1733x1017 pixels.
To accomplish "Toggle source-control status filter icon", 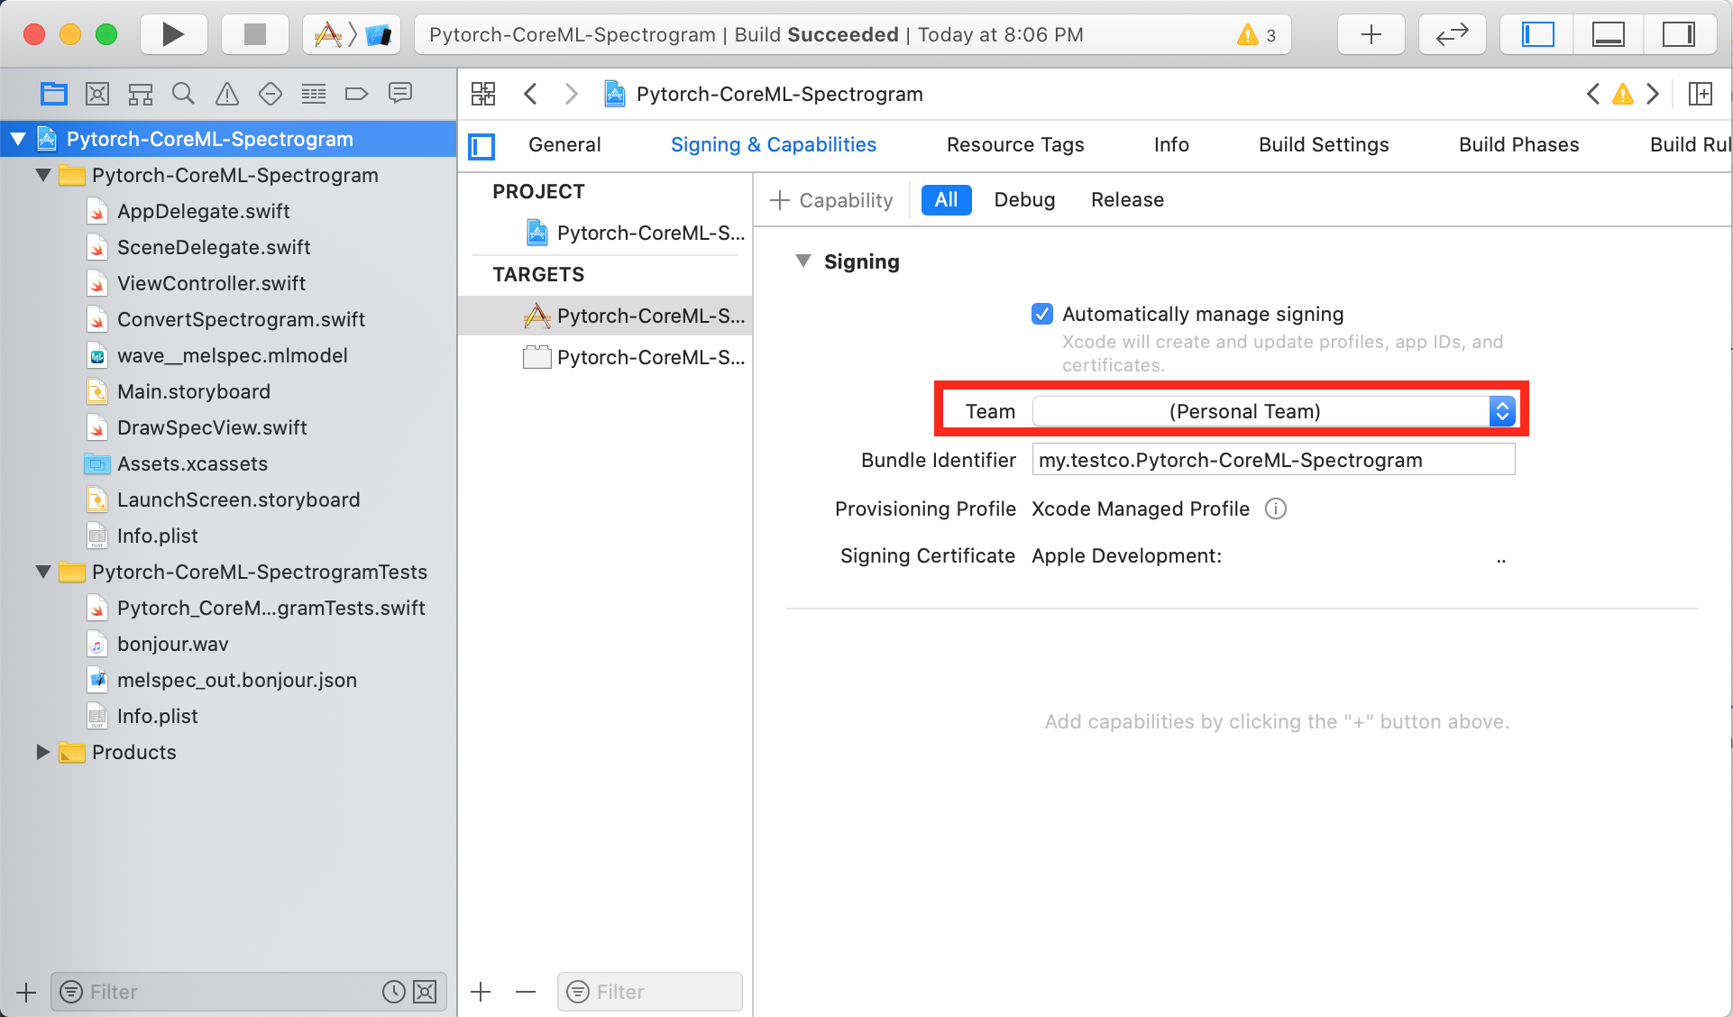I will coord(425,992).
